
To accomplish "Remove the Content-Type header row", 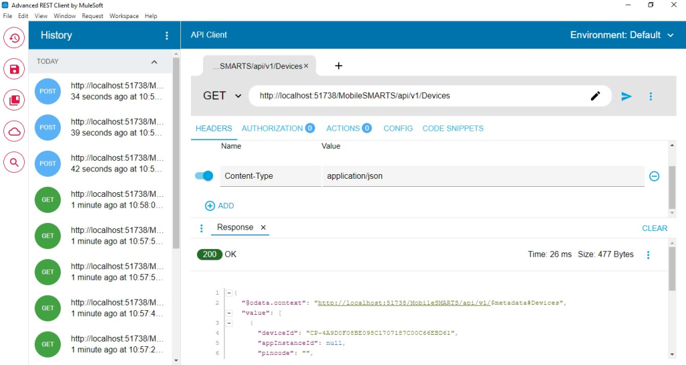I will tap(654, 176).
